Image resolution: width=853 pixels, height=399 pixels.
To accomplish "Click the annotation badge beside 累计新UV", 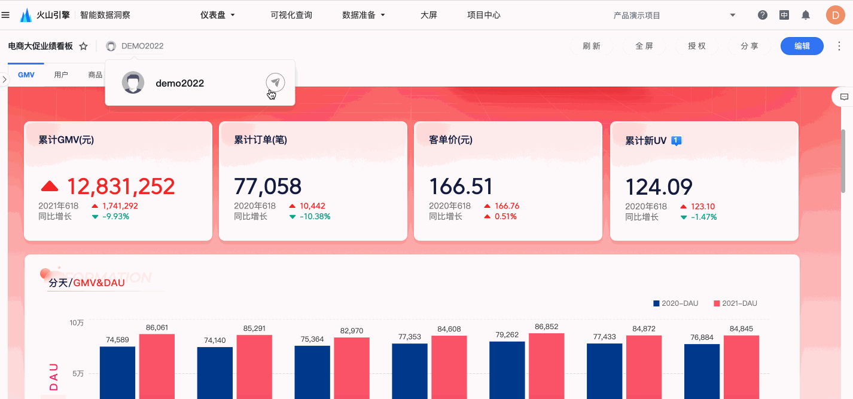I will click(677, 140).
